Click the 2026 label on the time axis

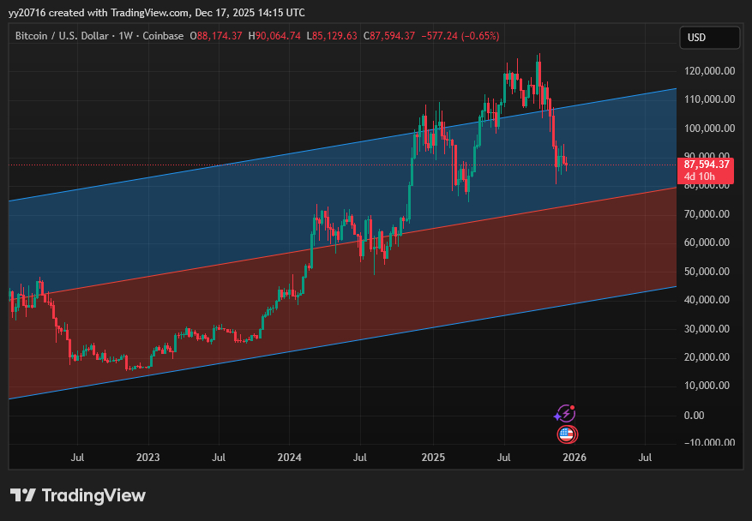(573, 458)
